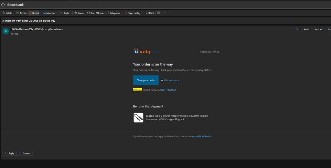
Task: Click the uniqkart logo
Action: [147, 51]
